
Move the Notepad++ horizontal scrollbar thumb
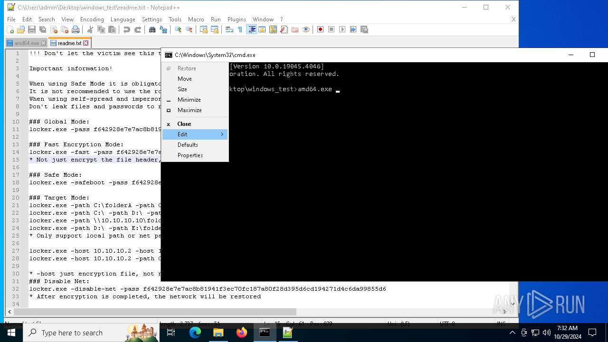point(155,312)
